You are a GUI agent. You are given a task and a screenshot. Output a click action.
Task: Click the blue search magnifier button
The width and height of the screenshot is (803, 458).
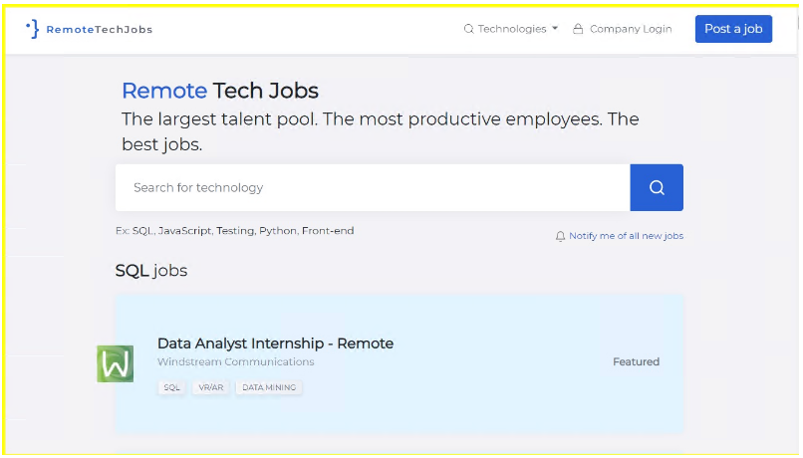pos(657,187)
